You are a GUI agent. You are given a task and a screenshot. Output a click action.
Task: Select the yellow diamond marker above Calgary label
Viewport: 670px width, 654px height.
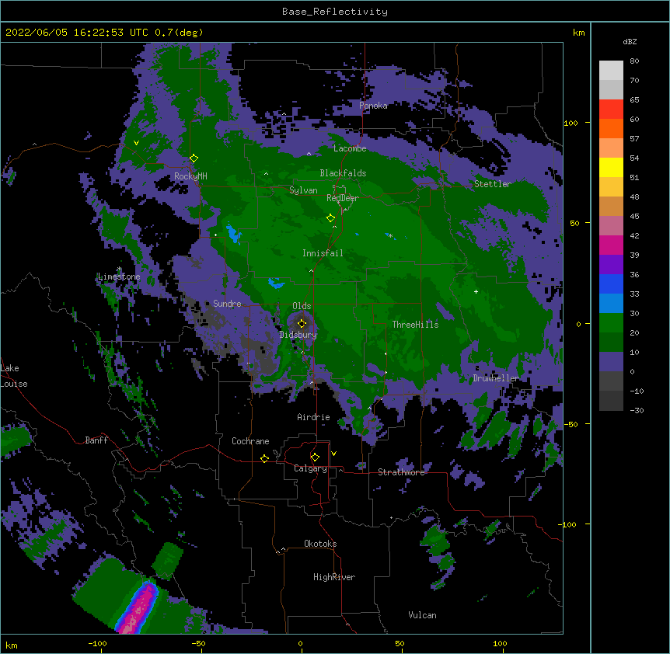click(315, 457)
